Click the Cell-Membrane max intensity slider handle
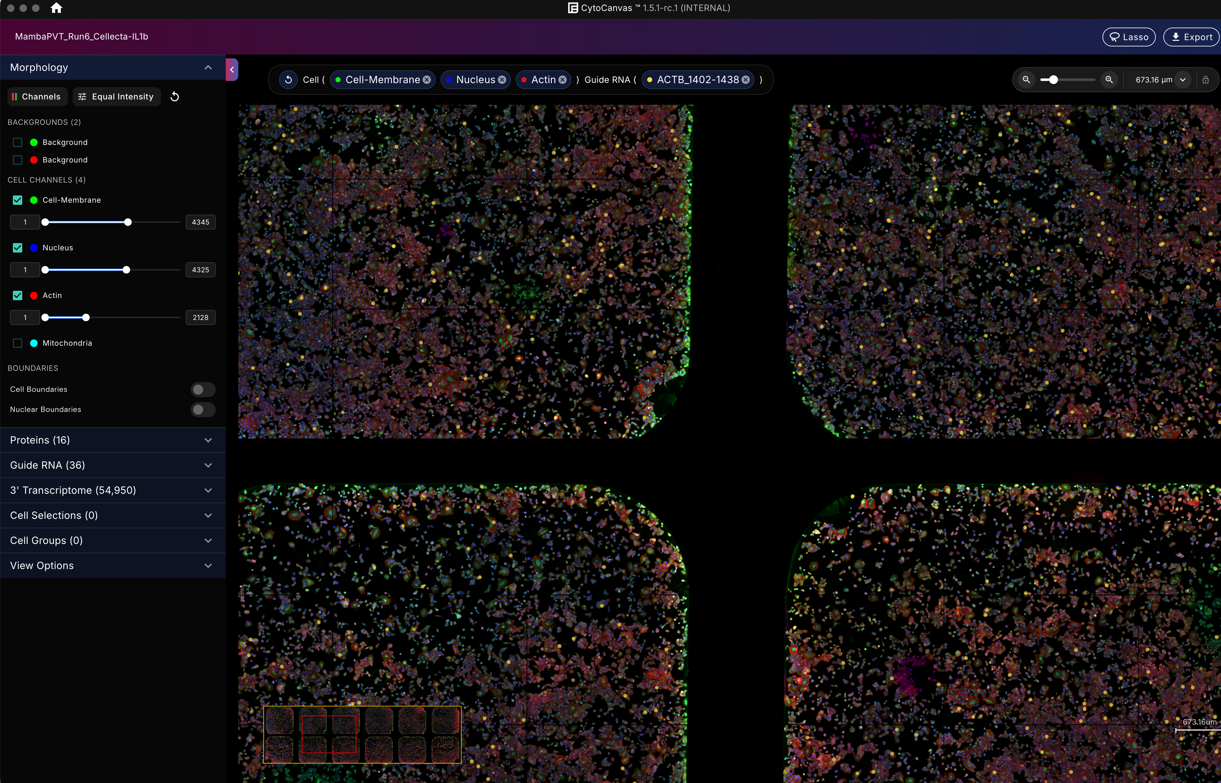The height and width of the screenshot is (783, 1221). [128, 222]
